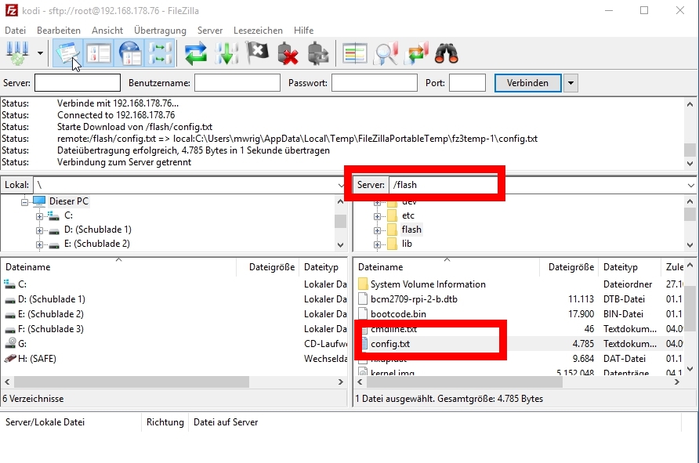Click the cancel current operation icon
Viewport: 699px width, 463px height.
(x=258, y=54)
